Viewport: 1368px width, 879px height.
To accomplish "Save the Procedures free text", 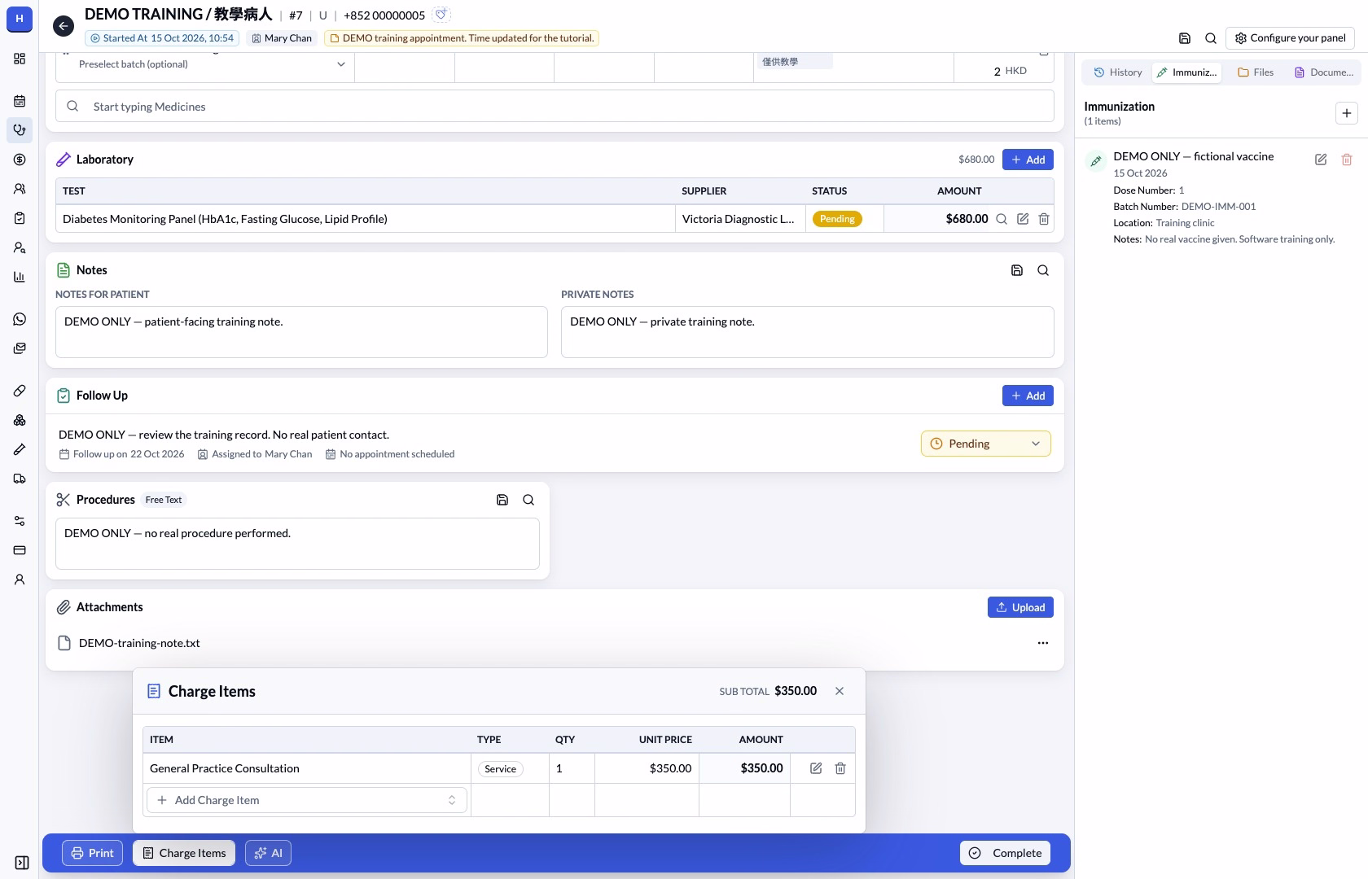I will [502, 500].
